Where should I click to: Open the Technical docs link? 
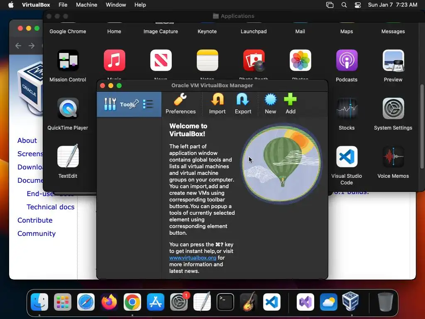(50, 207)
